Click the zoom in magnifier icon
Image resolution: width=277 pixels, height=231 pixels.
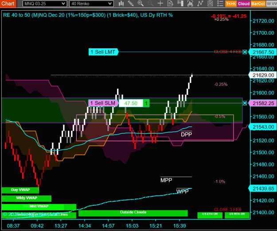tap(140, 4)
